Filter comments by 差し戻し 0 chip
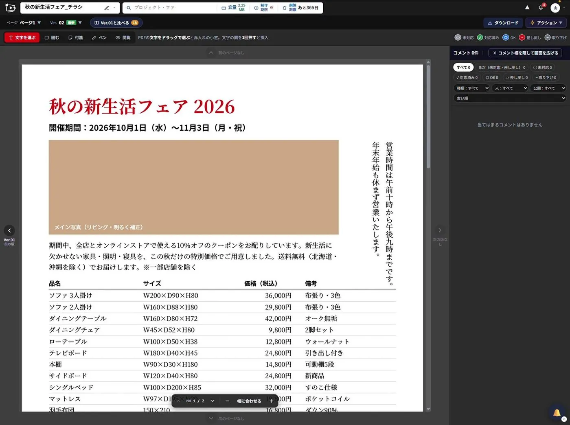 517,77
